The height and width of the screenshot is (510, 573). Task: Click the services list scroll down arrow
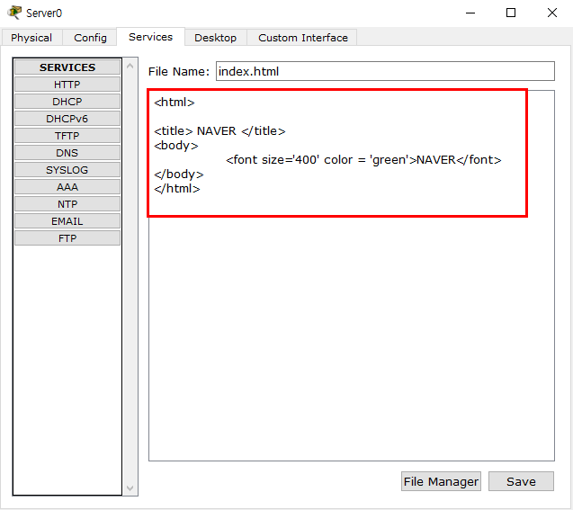(x=130, y=488)
